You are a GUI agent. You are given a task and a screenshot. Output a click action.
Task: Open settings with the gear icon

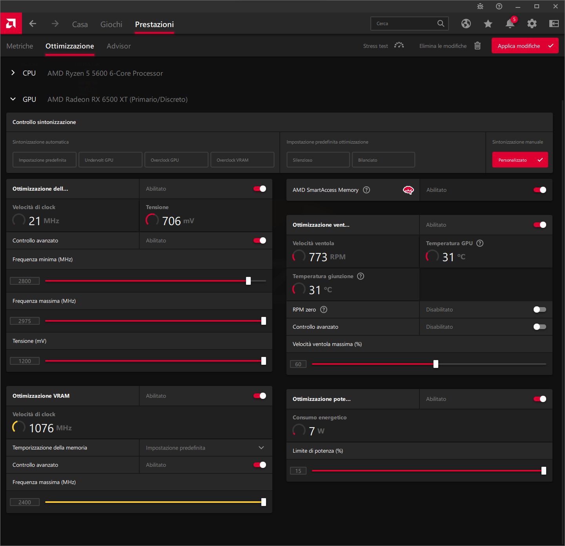coord(532,24)
